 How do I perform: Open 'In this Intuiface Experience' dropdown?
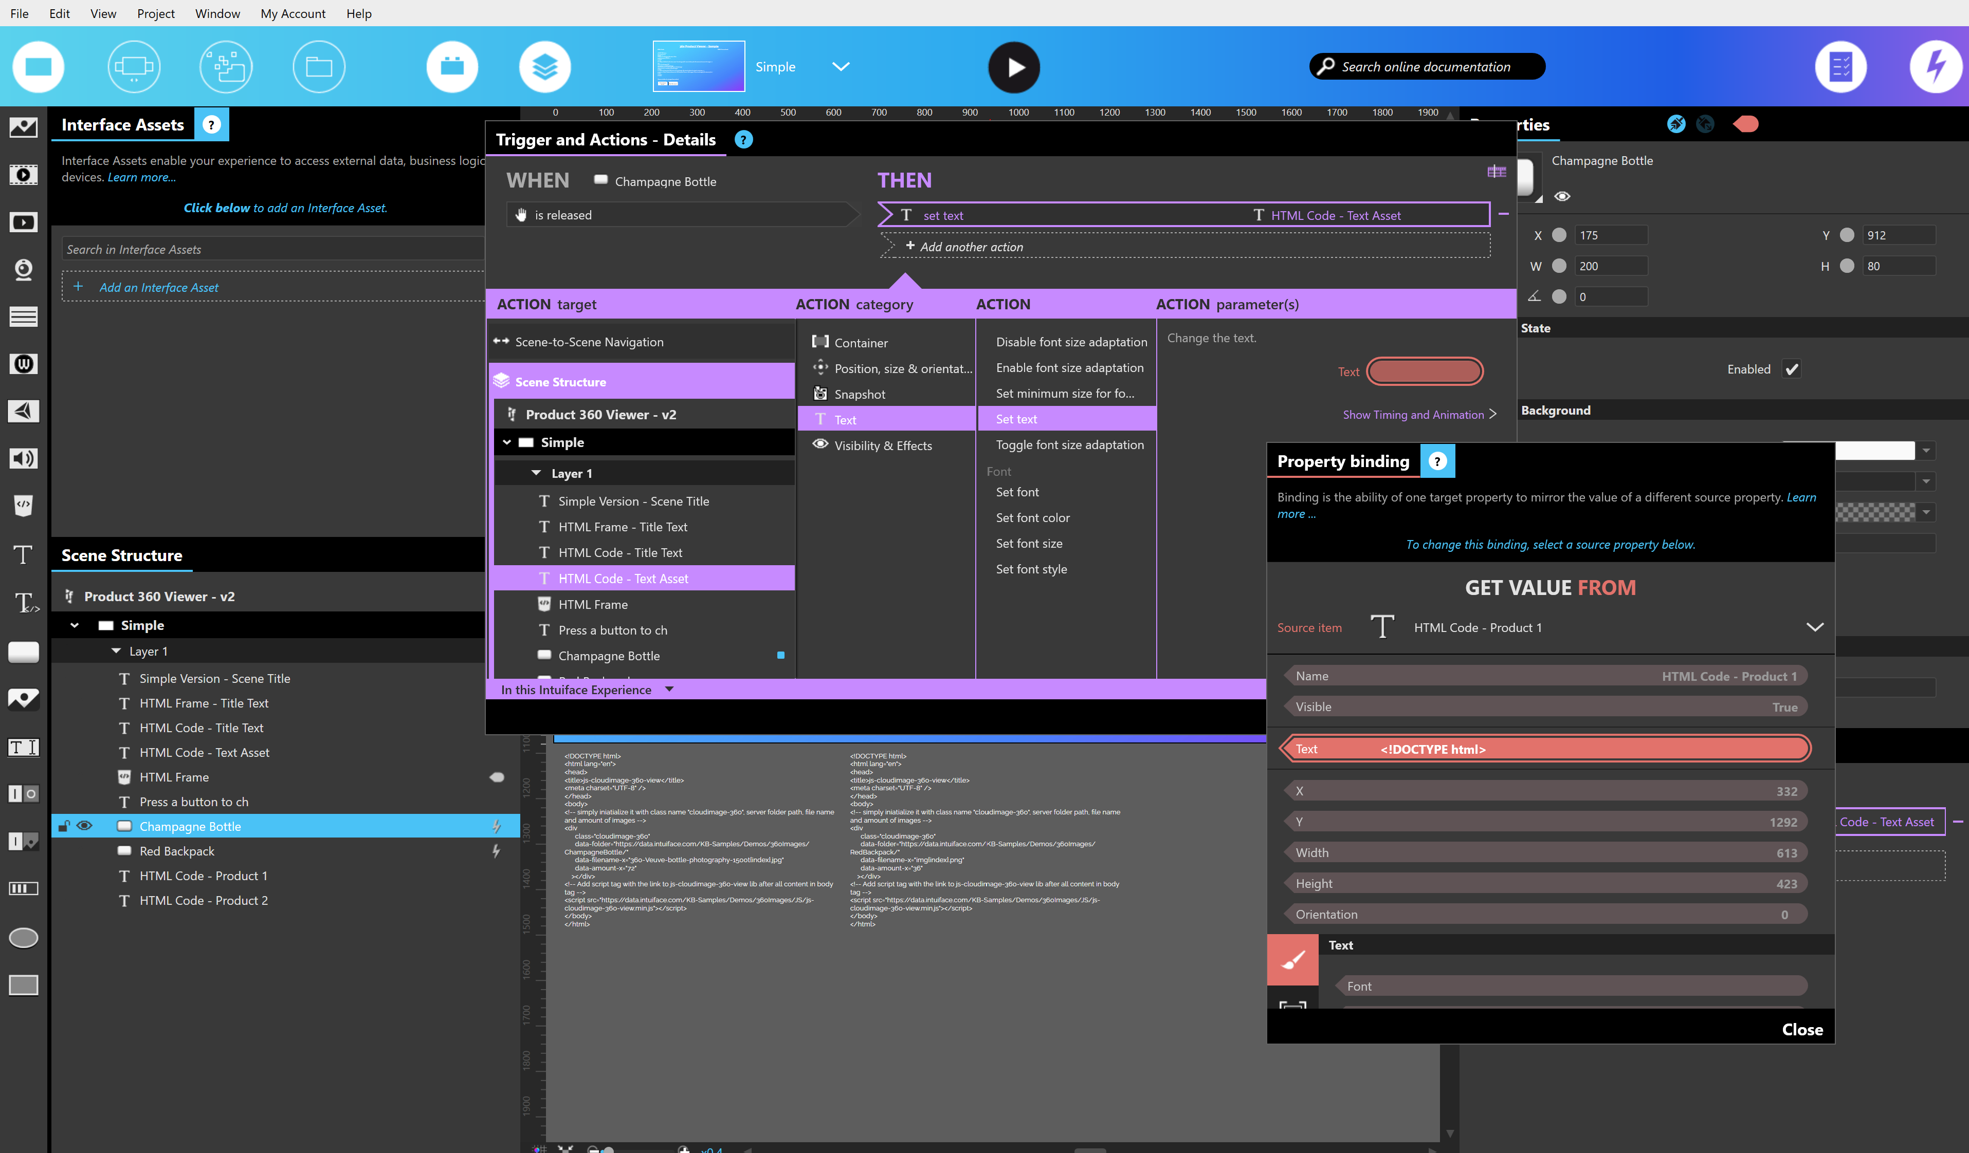pos(587,689)
